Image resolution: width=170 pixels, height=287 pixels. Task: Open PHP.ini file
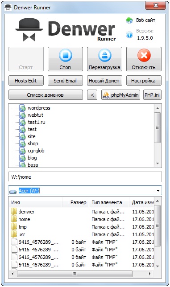[152, 95]
